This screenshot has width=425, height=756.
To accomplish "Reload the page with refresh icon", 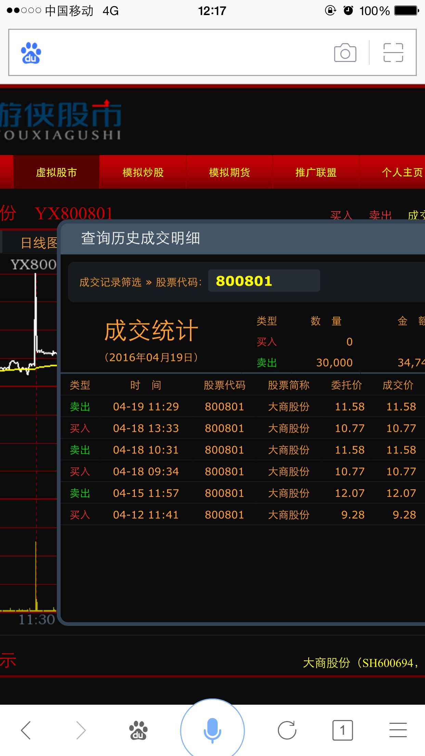I will [x=287, y=730].
